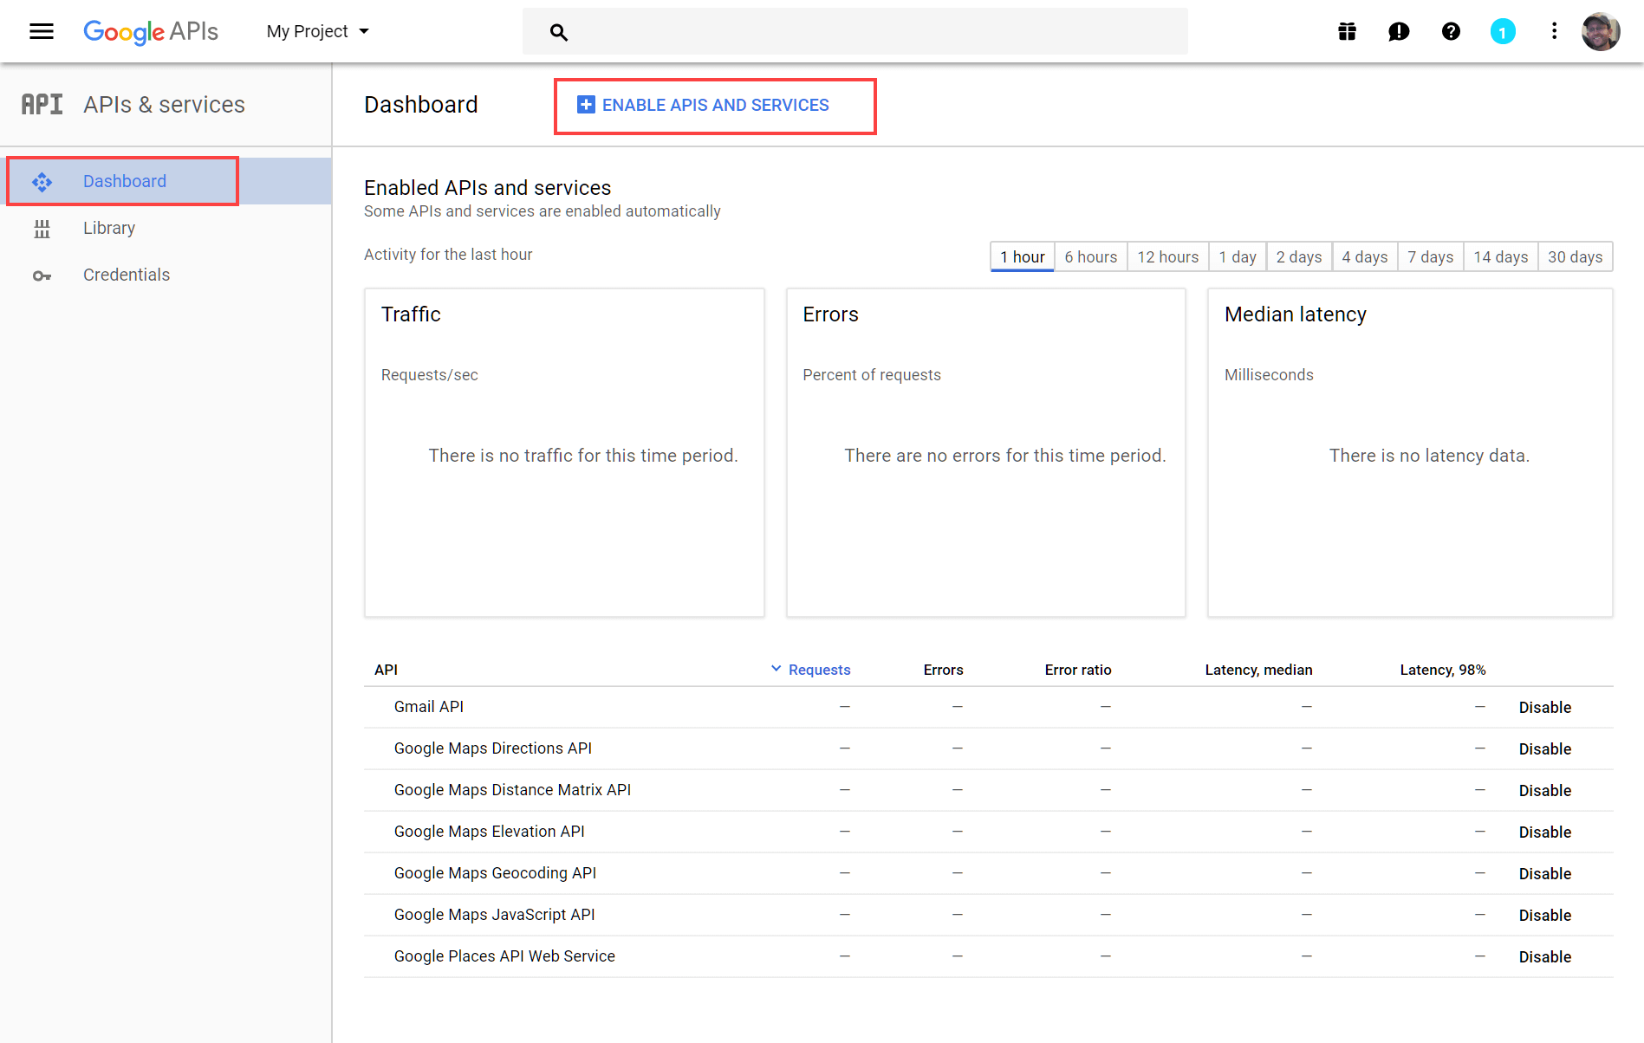This screenshot has height=1043, width=1644.
Task: Open the Google Maps Elevation API link
Action: (489, 832)
